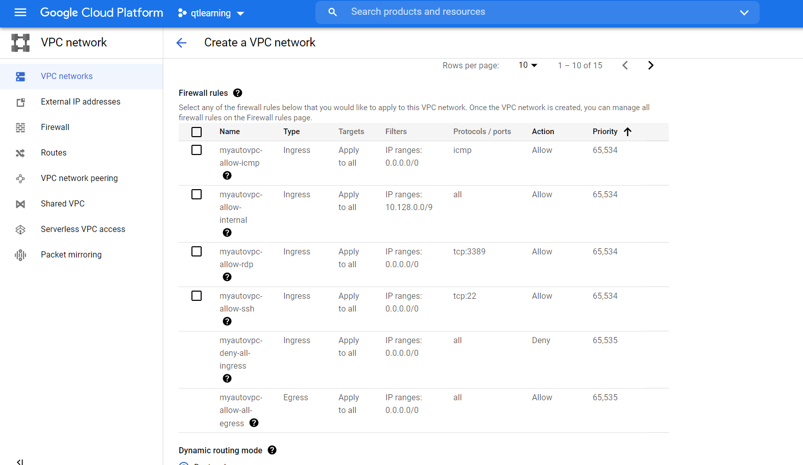Viewport: 803px width, 465px height.
Task: Sort by Priority using the arrow icon
Action: tap(627, 132)
